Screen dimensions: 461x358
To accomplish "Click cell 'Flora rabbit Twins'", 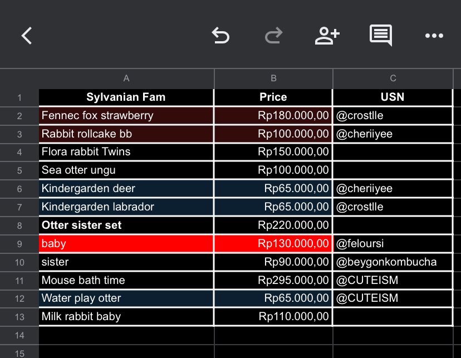I will [126, 152].
